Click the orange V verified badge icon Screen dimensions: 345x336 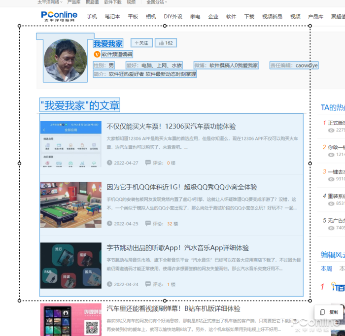click(97, 54)
